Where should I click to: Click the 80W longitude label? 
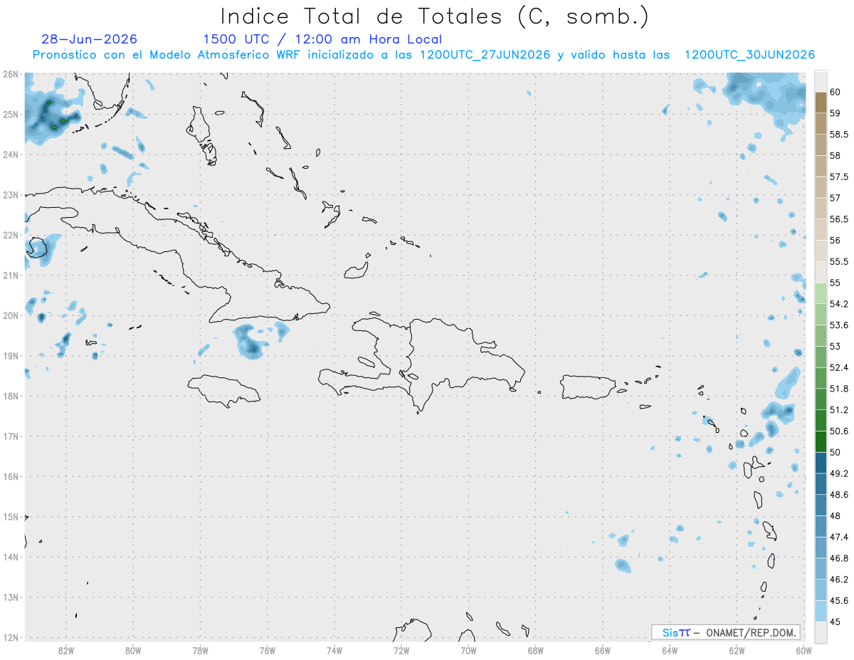click(133, 650)
